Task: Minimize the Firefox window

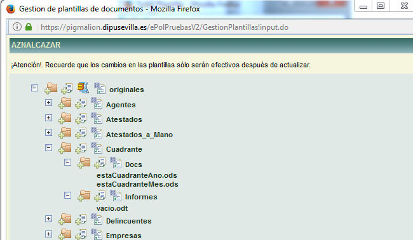Action: 363,6
